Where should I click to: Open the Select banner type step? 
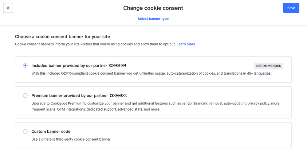(153, 19)
